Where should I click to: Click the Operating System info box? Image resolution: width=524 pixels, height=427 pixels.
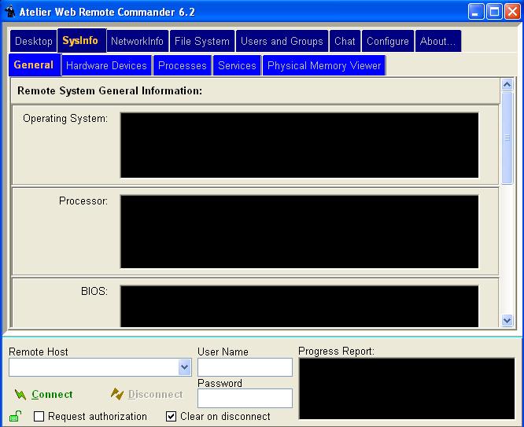pos(300,145)
